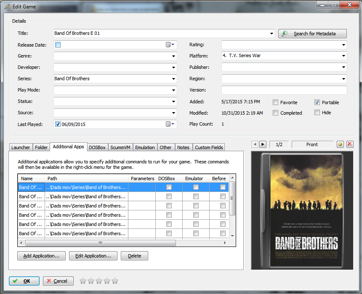
Task: Open the DOSBox tab
Action: pyautogui.click(x=97, y=147)
